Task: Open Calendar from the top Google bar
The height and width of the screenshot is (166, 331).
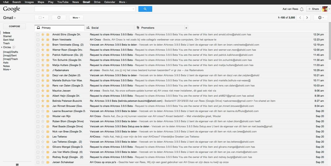Action: point(110,2)
